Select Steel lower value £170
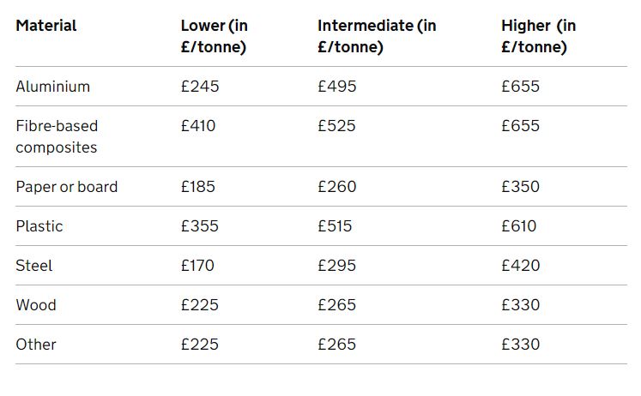Image resolution: width=641 pixels, height=396 pixels. pos(197,266)
